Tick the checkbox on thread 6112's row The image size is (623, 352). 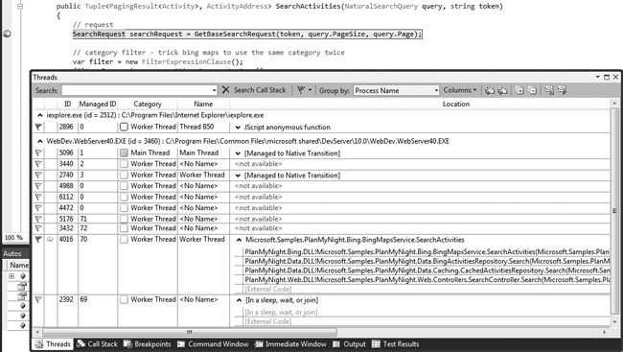[124, 197]
